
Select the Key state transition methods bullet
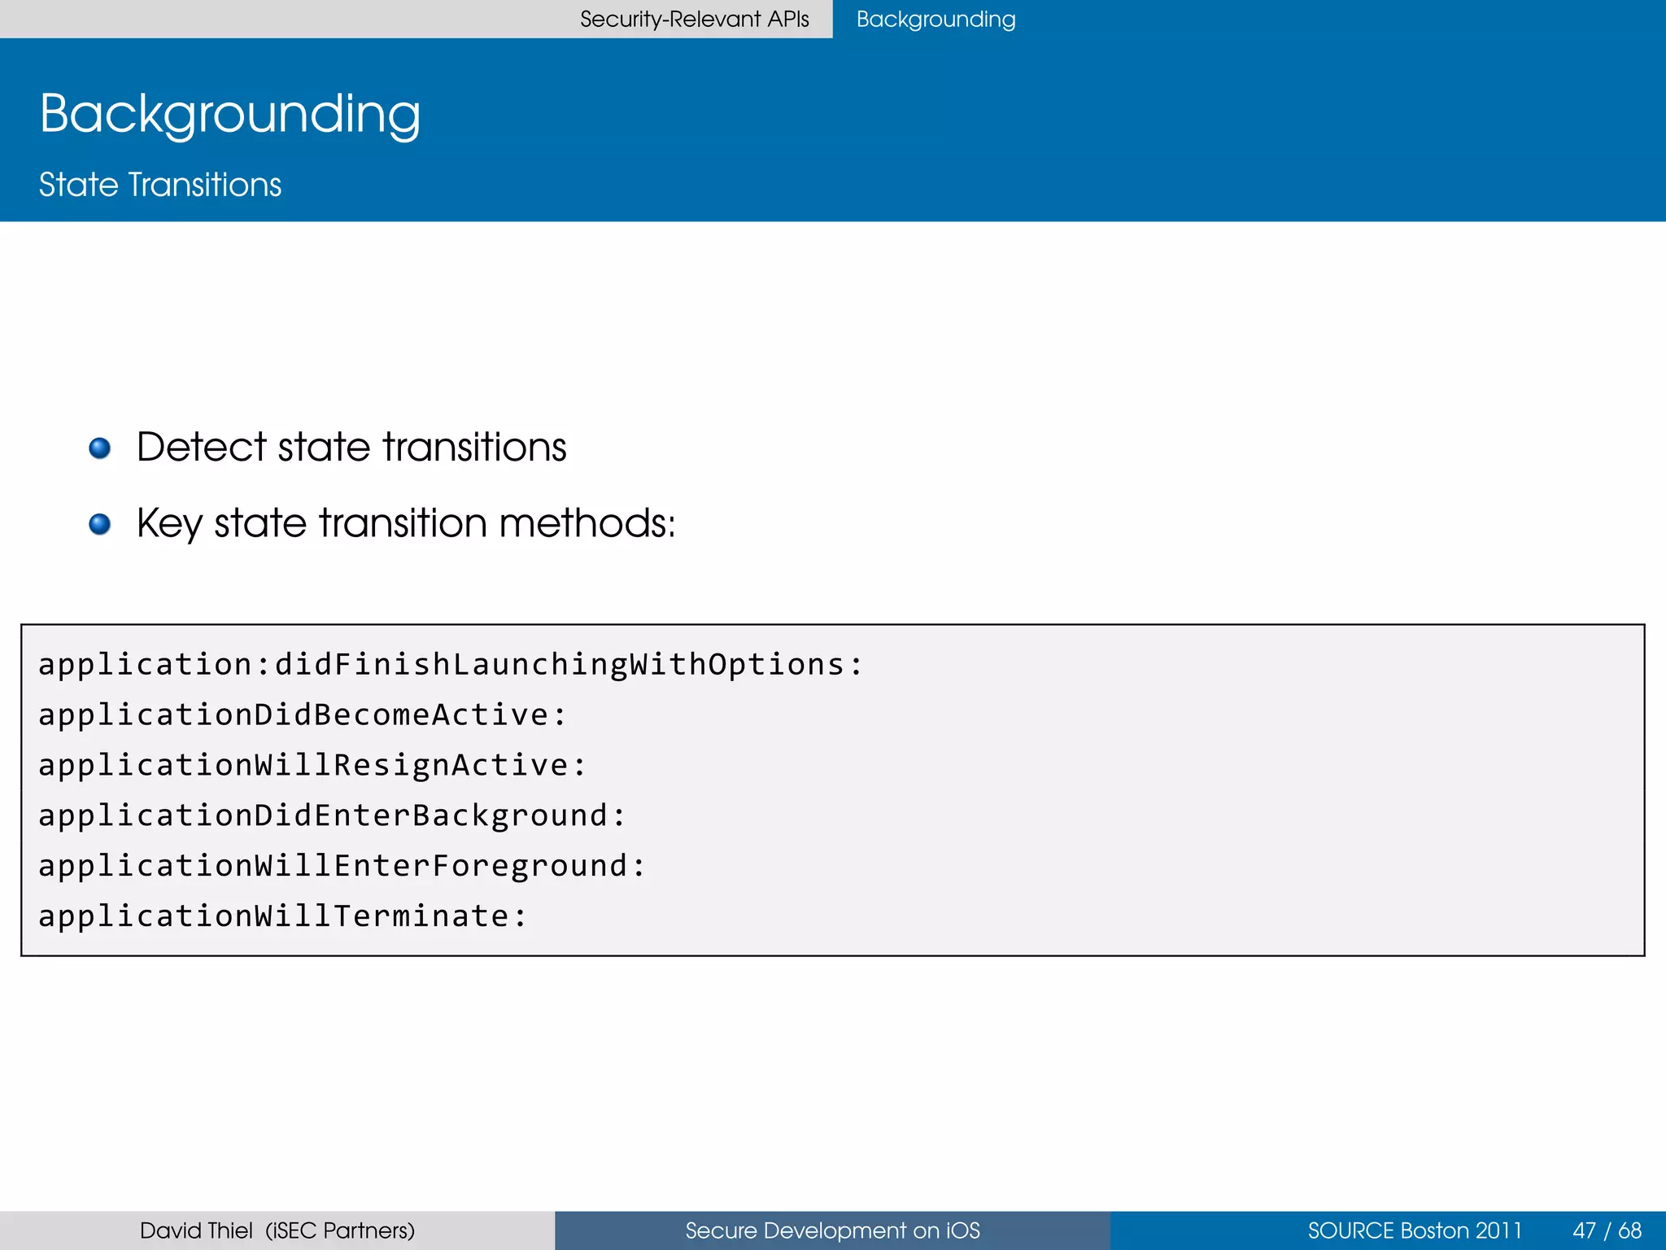[406, 523]
